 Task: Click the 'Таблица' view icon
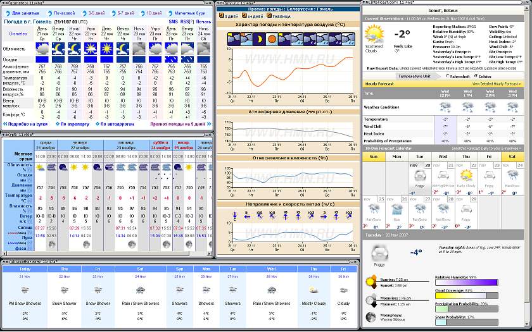coord(276,15)
